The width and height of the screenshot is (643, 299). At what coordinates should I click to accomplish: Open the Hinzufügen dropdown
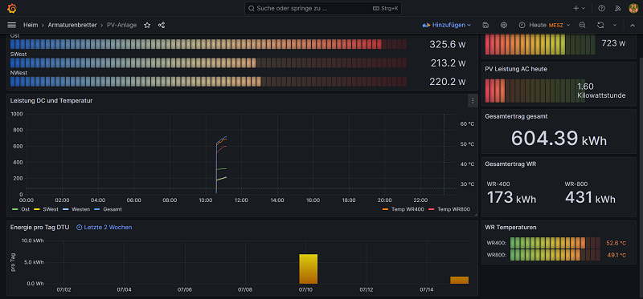447,25
